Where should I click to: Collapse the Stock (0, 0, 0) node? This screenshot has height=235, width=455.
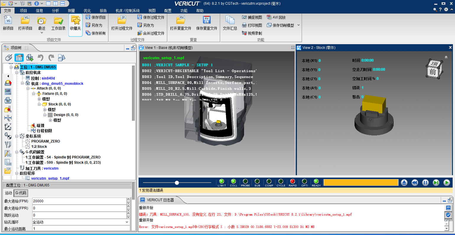click(39, 104)
